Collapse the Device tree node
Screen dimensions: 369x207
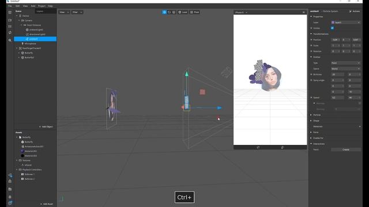tap(17, 16)
